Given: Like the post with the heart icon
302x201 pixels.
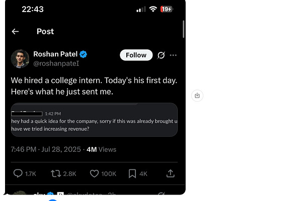Looking at the screenshot, I should 94,173.
